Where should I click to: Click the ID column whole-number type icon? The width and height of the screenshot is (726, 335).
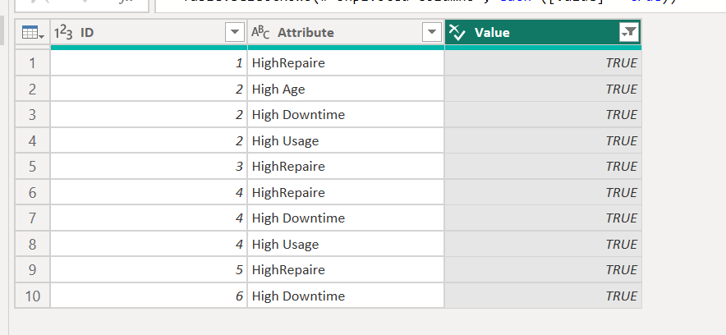pos(63,32)
